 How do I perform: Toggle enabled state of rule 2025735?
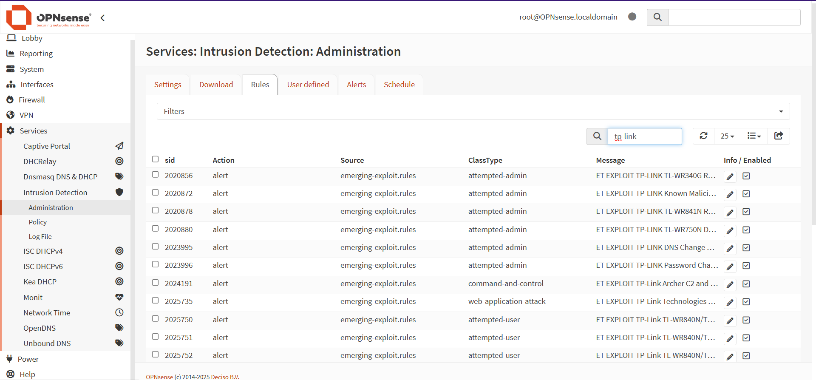(x=746, y=302)
